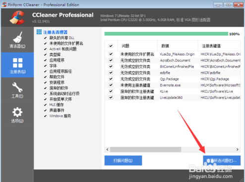Select the LiveUpdate360 data cell
This screenshot has height=182, width=245.
171,98
